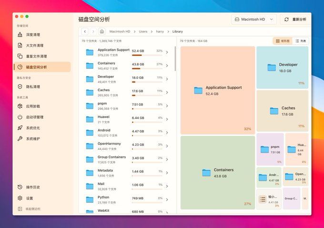This screenshot has width=324, height=228.
Task: Select the Mail row name
Action: pyautogui.click(x=101, y=184)
